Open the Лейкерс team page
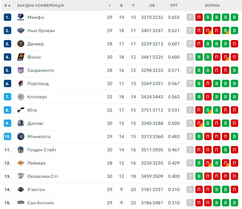The width and height of the screenshot is (242, 209). point(37,163)
